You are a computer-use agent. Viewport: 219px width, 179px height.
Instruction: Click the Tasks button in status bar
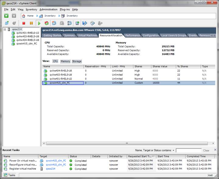[x=9, y=175]
